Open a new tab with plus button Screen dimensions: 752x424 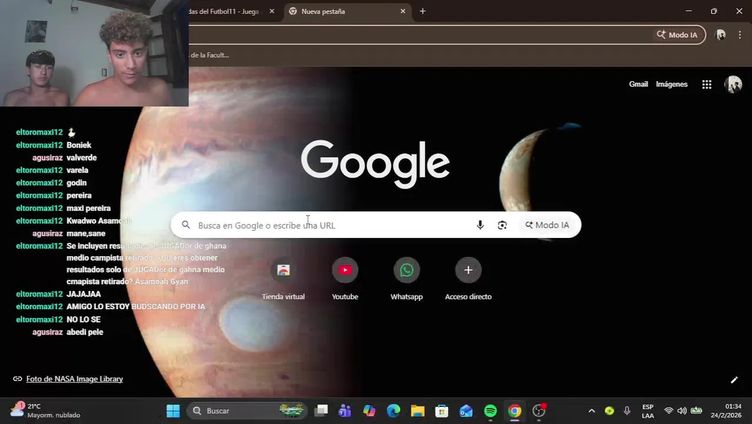422,11
